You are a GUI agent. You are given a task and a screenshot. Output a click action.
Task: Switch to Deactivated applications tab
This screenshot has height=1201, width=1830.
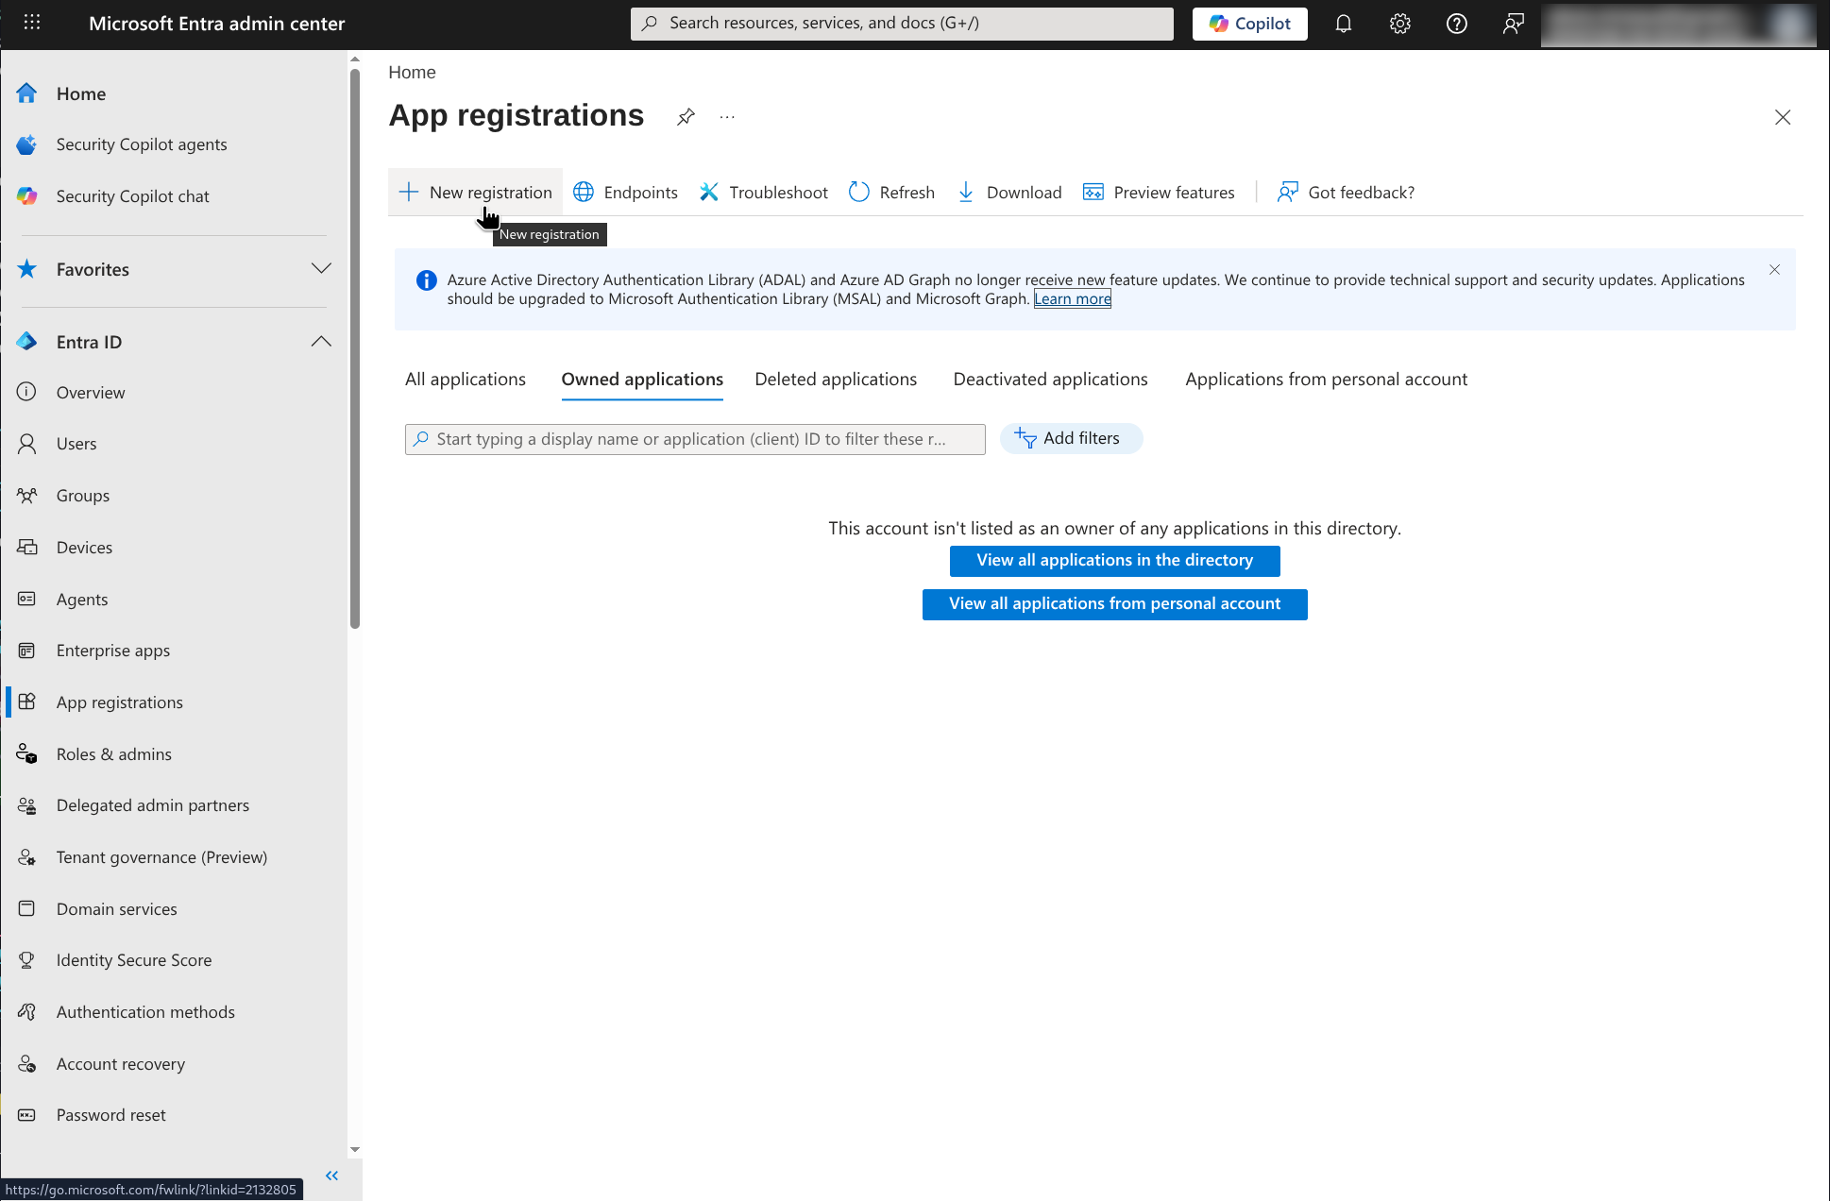(1050, 380)
